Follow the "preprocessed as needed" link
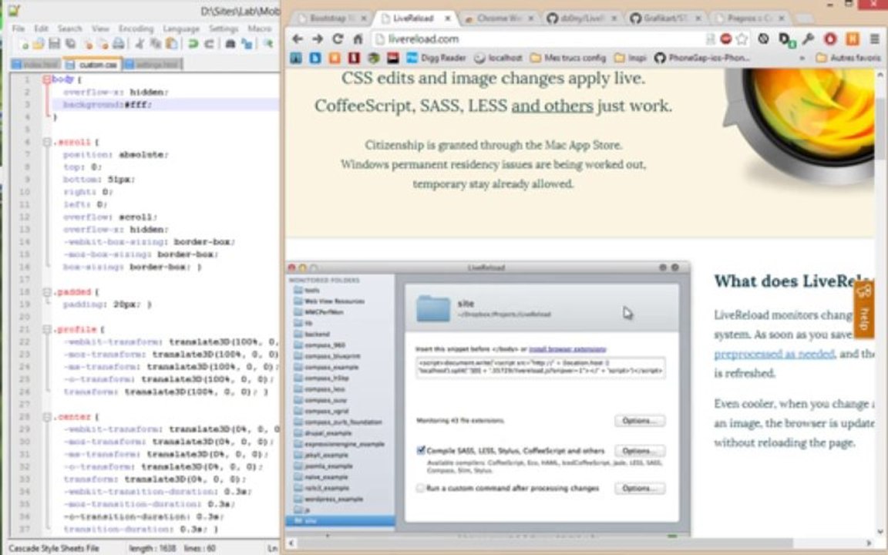Image resolution: width=888 pixels, height=555 pixels. click(x=774, y=354)
